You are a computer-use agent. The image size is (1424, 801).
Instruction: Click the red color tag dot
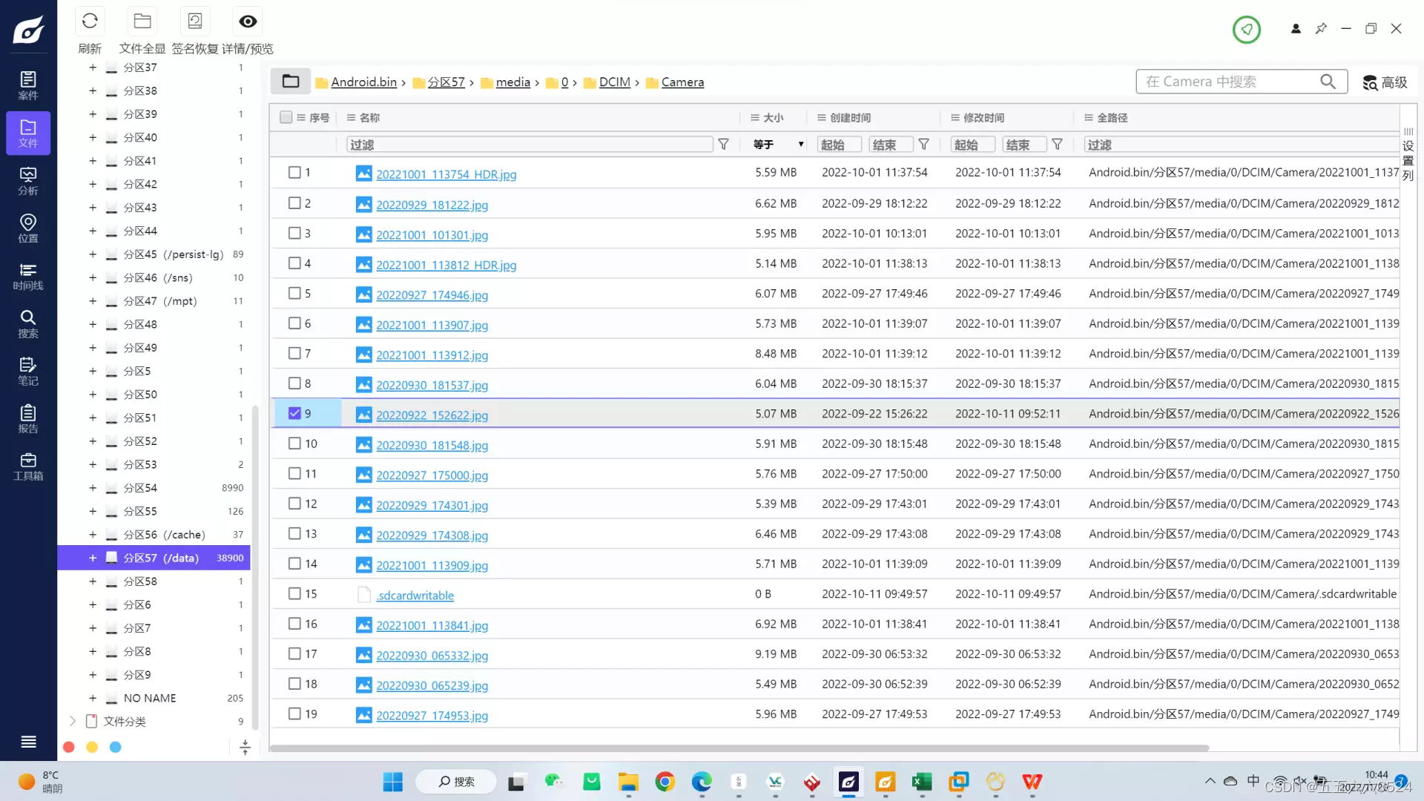click(x=69, y=748)
